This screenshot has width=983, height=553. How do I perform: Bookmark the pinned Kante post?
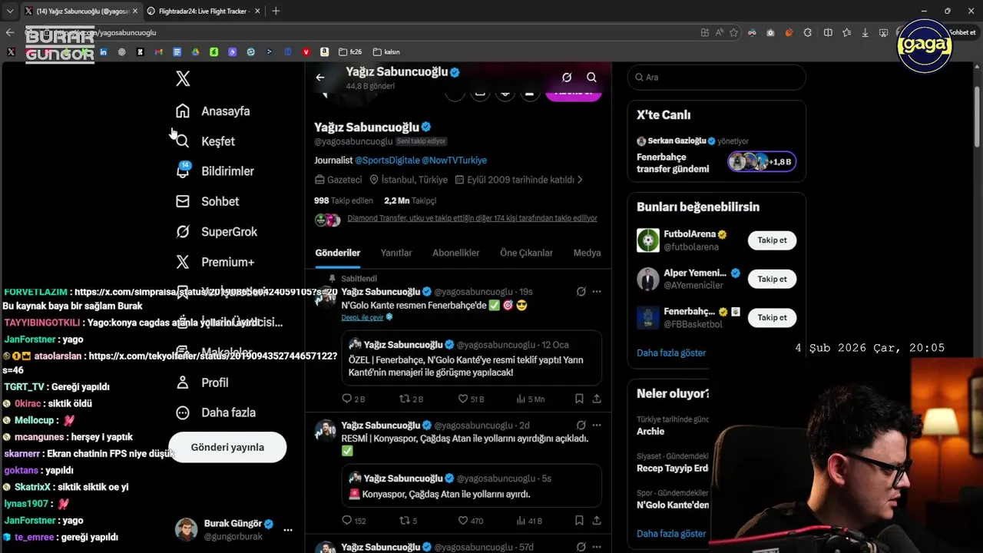[580, 399]
